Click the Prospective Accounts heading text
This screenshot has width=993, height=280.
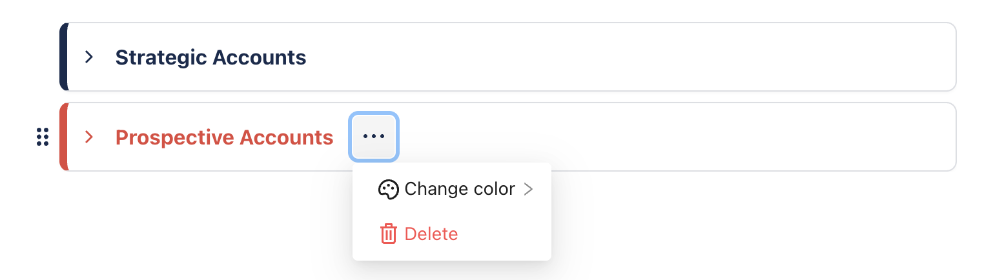(224, 137)
